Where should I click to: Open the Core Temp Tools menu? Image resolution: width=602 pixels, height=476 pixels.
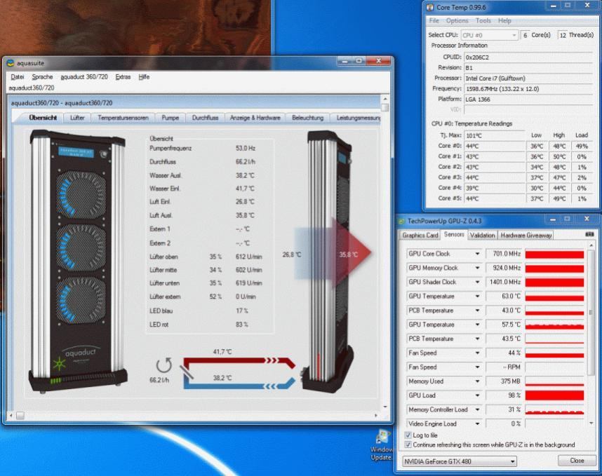[x=483, y=21]
